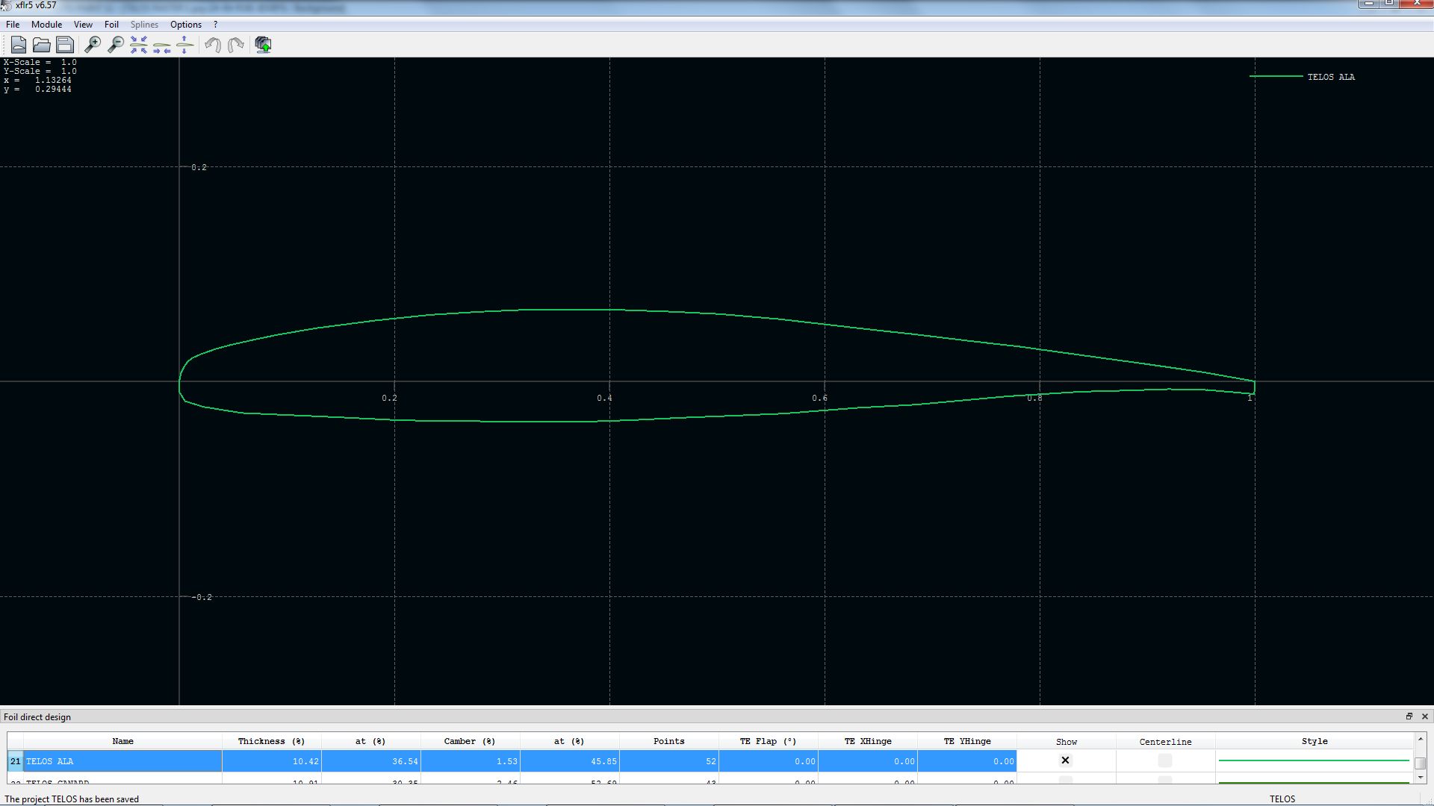Click the undo arrow icon
Viewport: 1434px width, 806px height.
[x=213, y=45]
